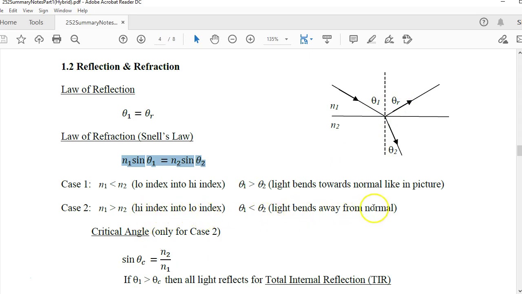
Task: Upload file with the cloud icon
Action: pyautogui.click(x=39, y=39)
